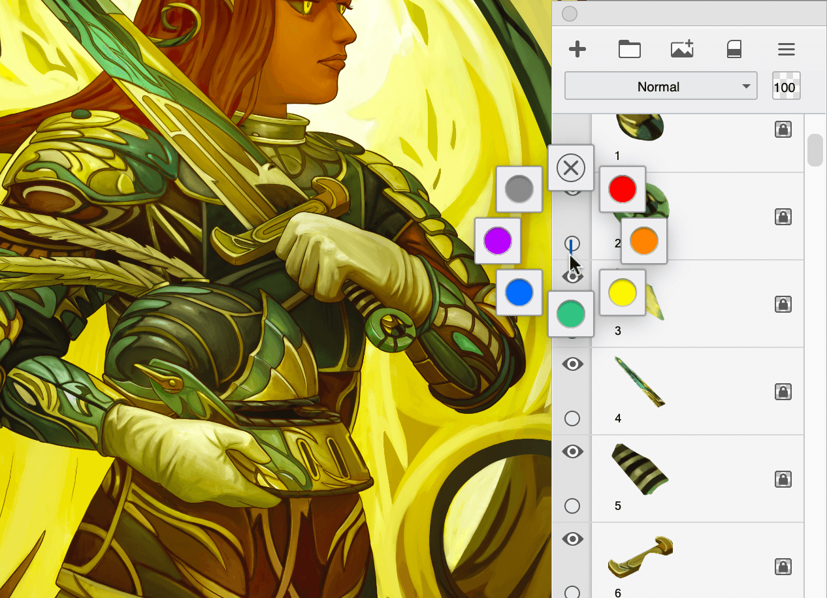The width and height of the screenshot is (827, 598).
Task: Open the Normal blend mode dropdown
Action: click(661, 86)
